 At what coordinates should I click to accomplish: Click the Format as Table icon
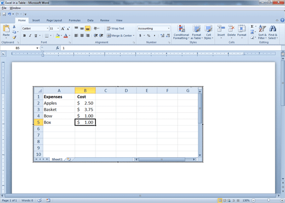point(196,29)
